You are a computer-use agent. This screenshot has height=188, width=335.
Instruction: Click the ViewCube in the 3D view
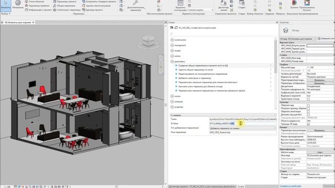[x=148, y=41]
